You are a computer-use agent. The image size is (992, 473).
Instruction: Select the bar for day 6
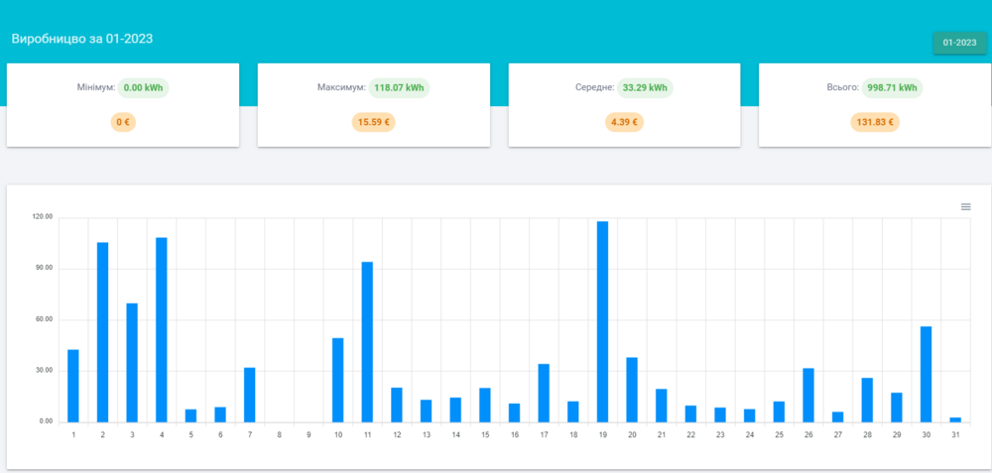point(220,414)
